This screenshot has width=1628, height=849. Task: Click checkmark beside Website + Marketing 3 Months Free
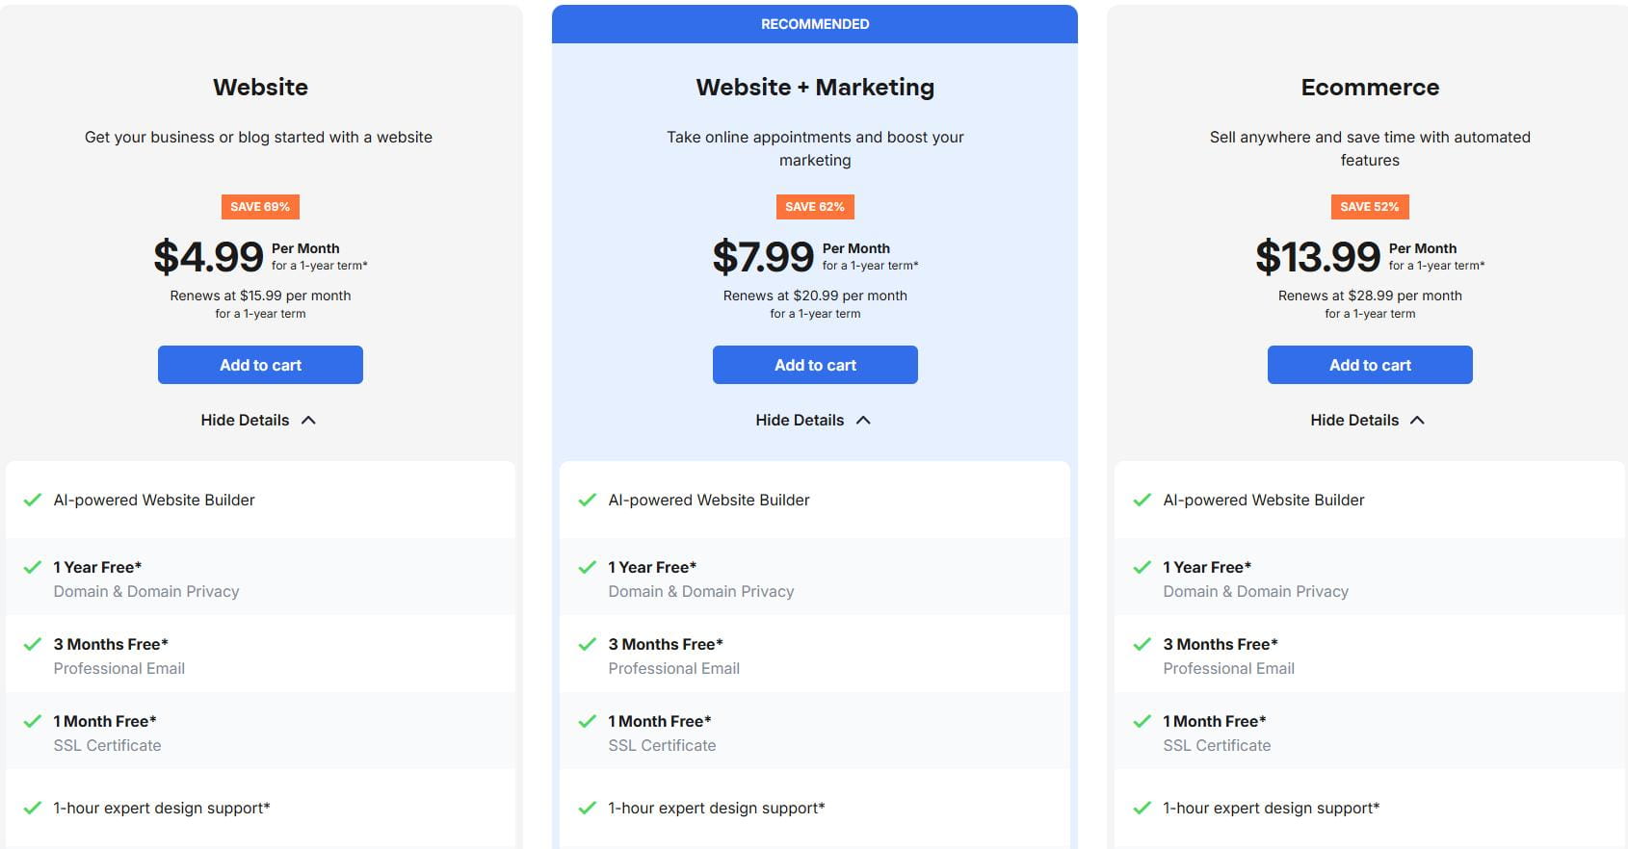(x=588, y=644)
